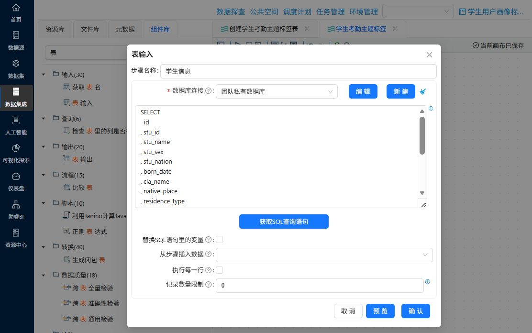The width and height of the screenshot is (532, 333).
Task: Close the 创建学生考勤主题标签表 tab
Action: point(307,29)
